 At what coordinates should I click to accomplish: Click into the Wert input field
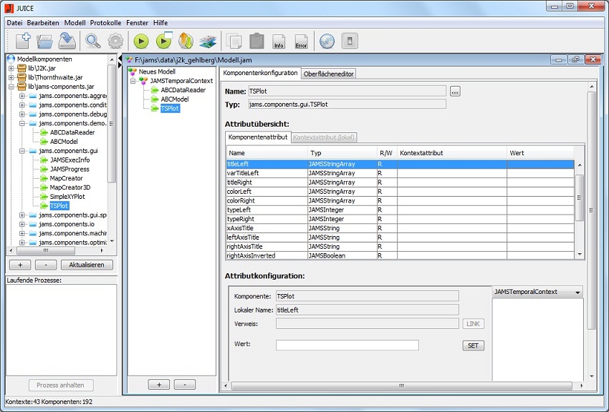click(x=347, y=345)
